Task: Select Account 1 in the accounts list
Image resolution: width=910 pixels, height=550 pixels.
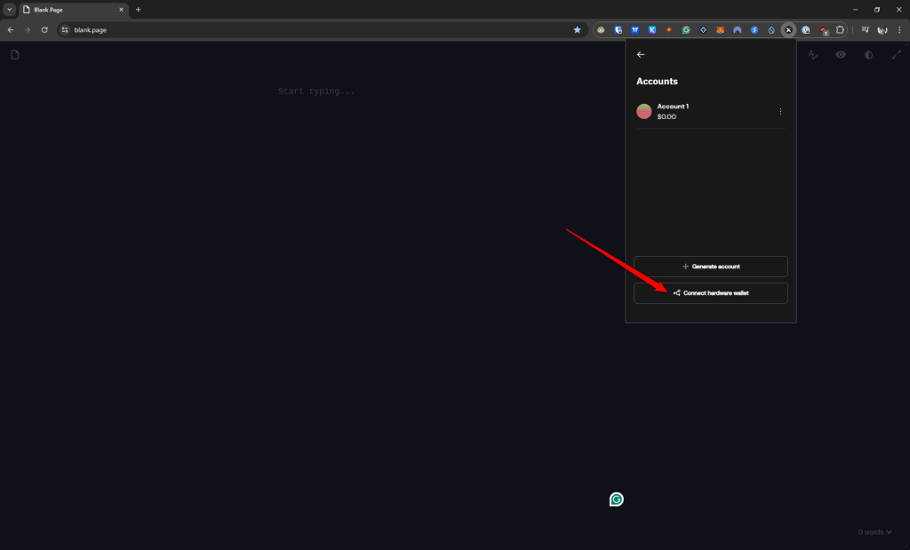Action: click(702, 111)
